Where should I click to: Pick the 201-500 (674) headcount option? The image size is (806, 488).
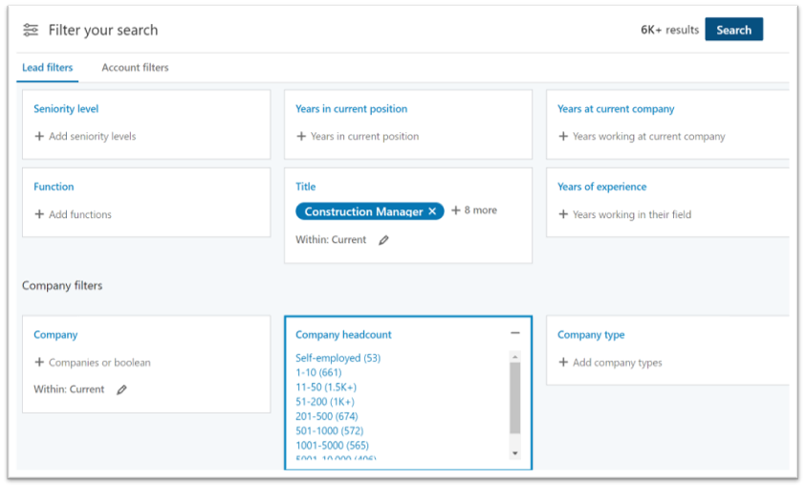tap(325, 416)
